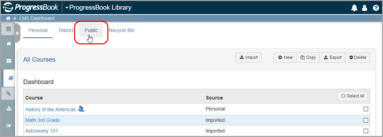Open the Math 3rd Grade course link
The height and width of the screenshot is (137, 383).
click(x=43, y=120)
